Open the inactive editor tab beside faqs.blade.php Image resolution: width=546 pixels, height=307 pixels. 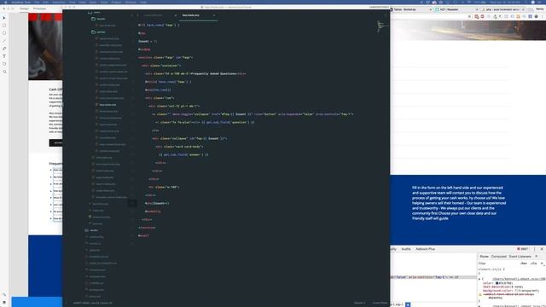pyautogui.click(x=154, y=15)
